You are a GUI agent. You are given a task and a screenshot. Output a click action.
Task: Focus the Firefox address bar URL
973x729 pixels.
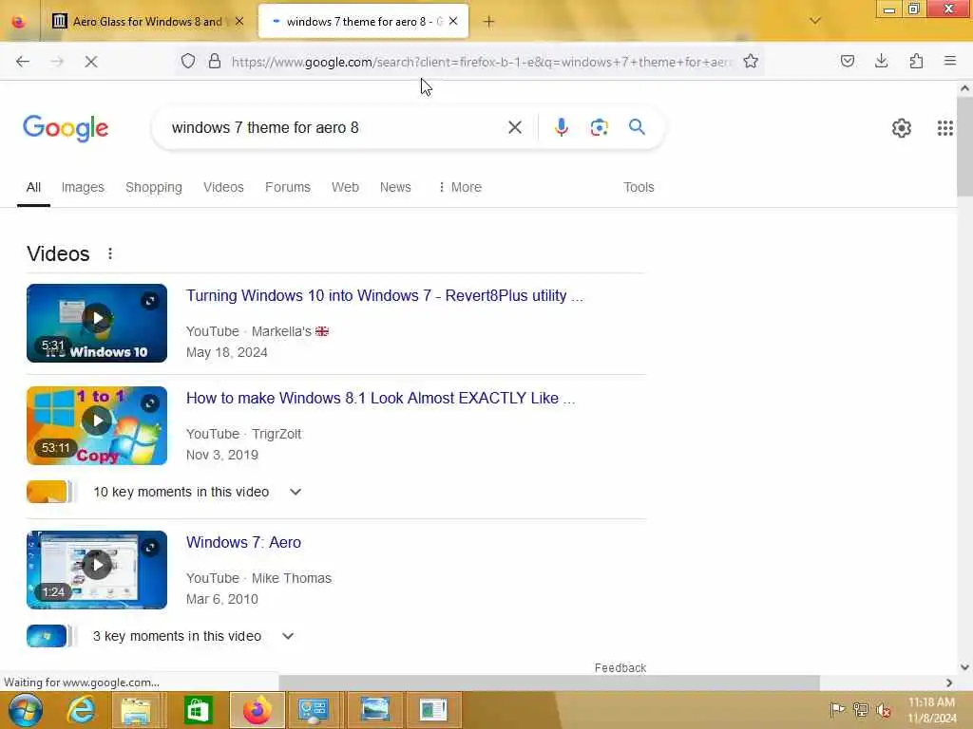pyautogui.click(x=482, y=62)
